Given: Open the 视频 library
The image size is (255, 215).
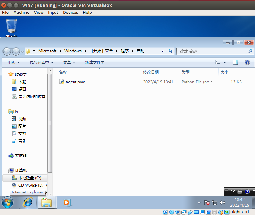Looking at the screenshot, I should 22,119.
